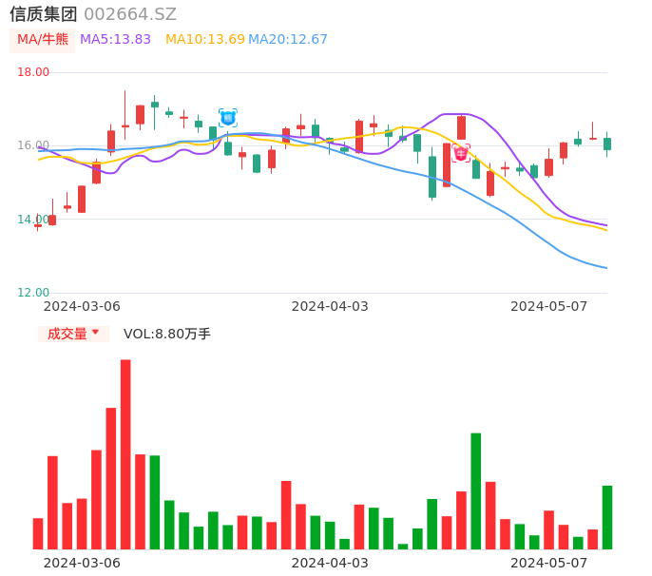Click the tallest red volume bar
The width and height of the screenshot is (652, 576).
pos(125,454)
